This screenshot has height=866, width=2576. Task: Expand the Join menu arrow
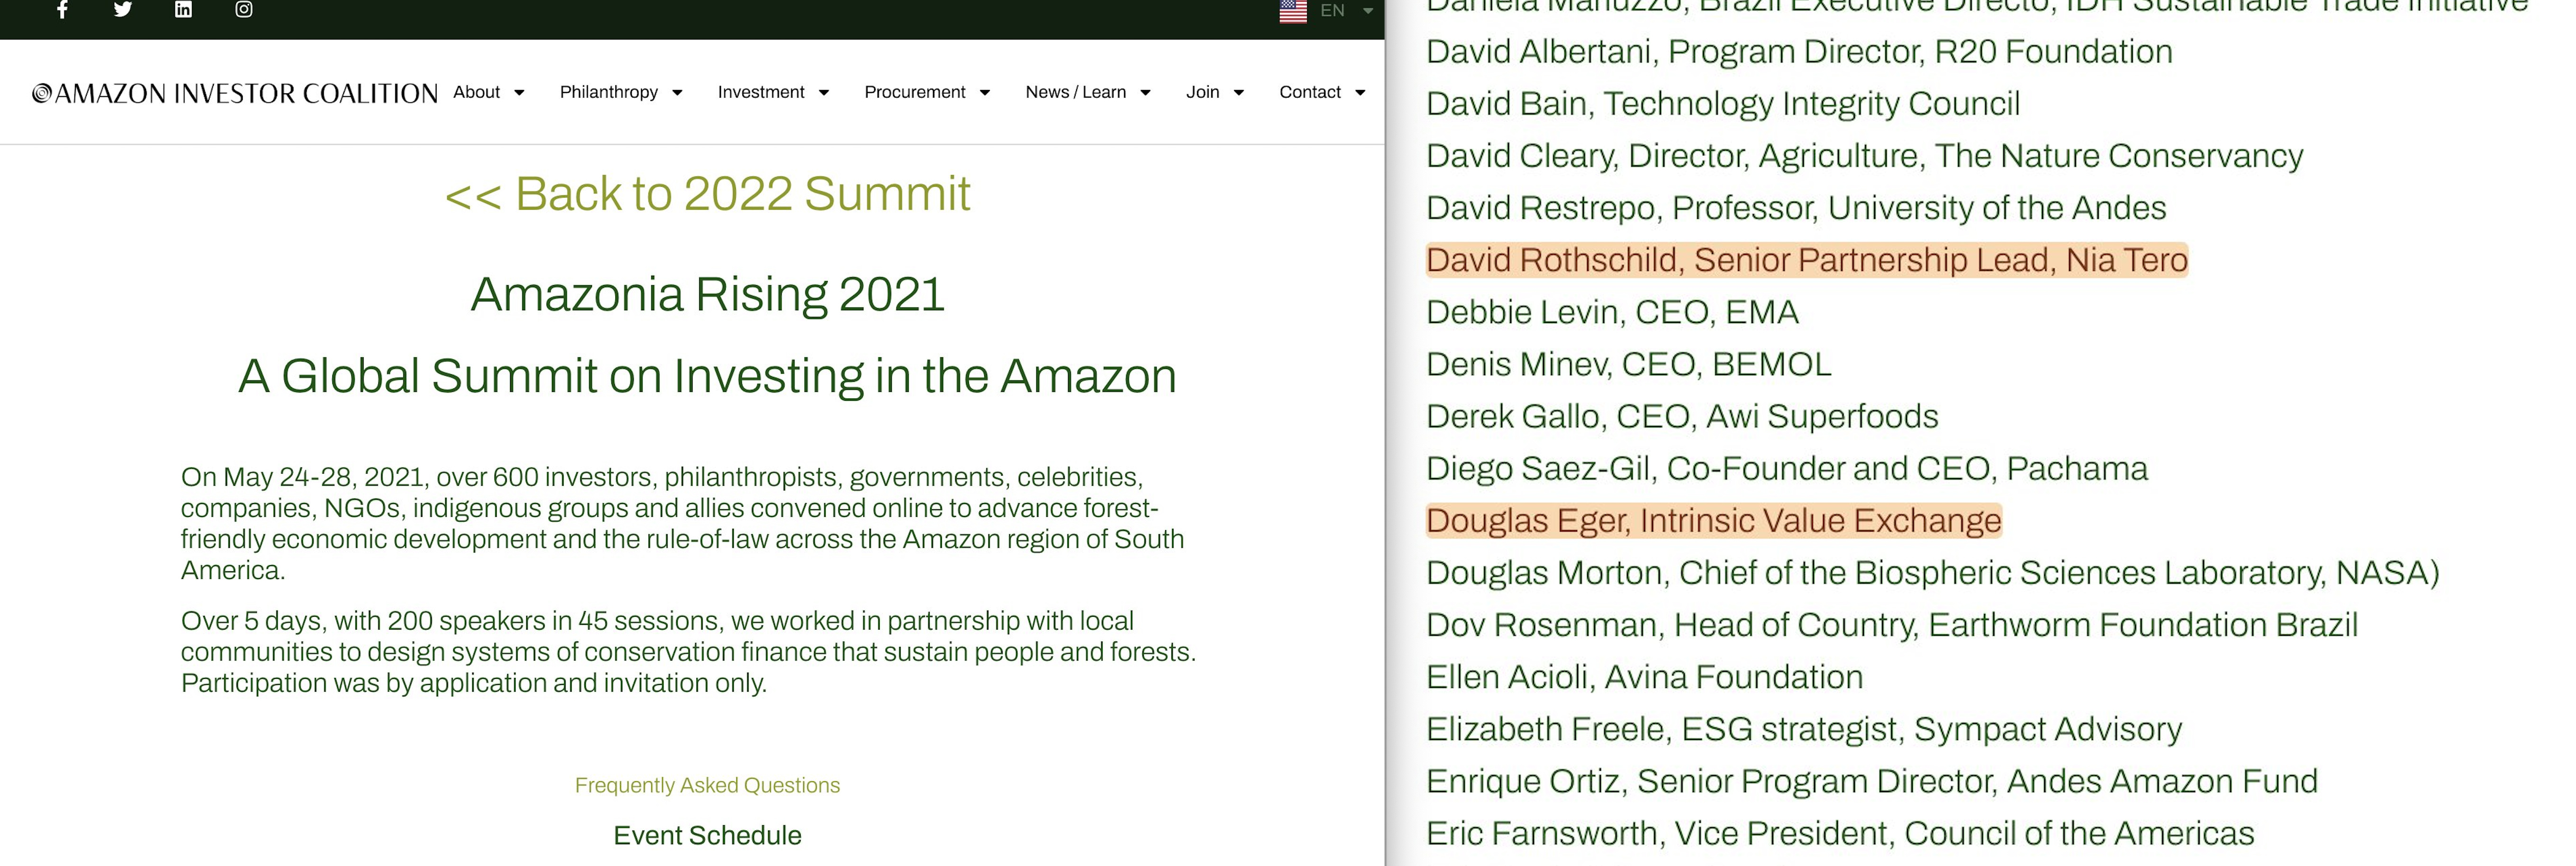(x=1239, y=93)
